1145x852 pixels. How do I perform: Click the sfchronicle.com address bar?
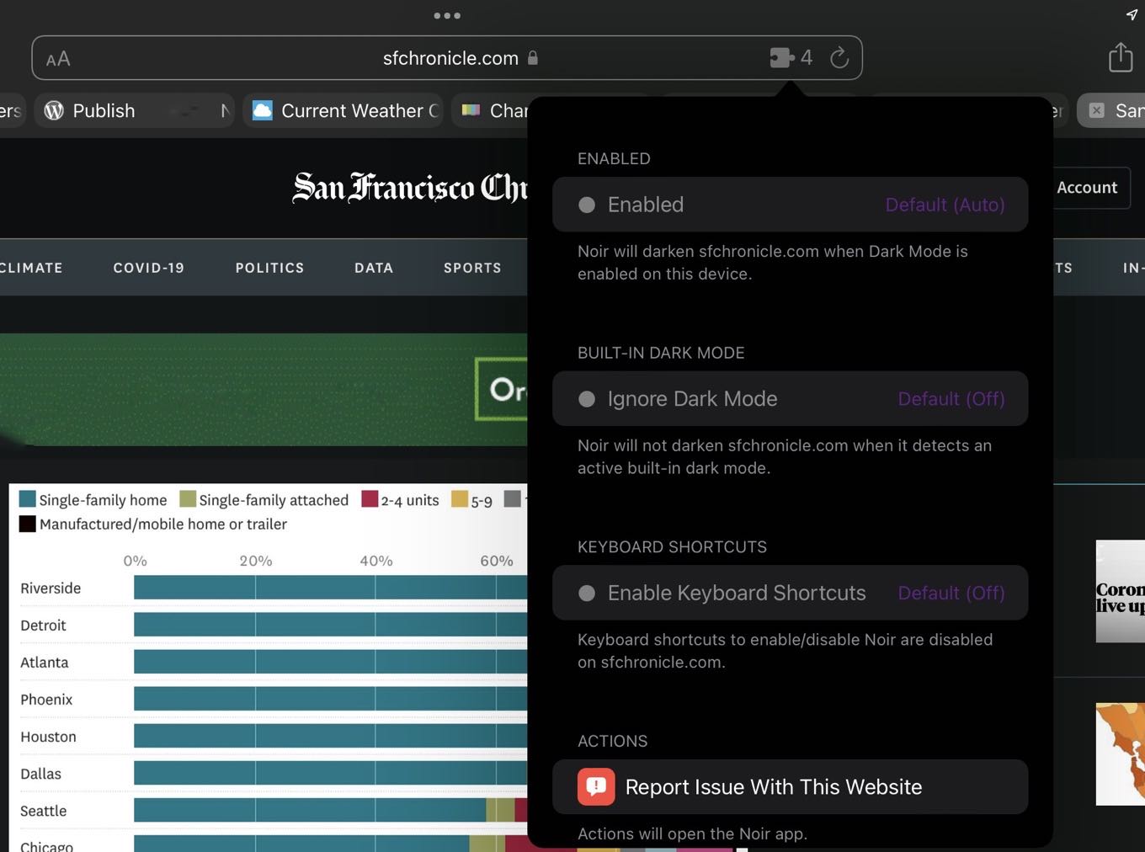(450, 57)
